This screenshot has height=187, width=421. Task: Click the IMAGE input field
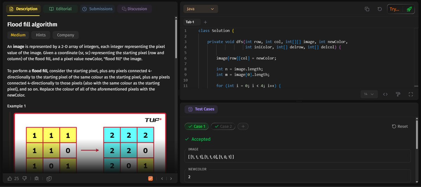(297, 156)
